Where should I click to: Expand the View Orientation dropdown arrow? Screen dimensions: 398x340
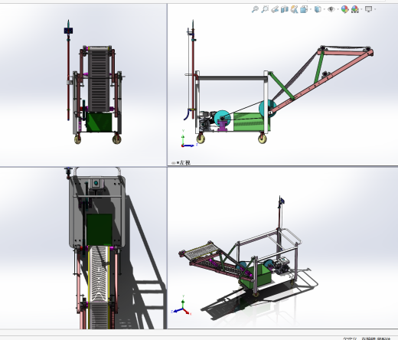(310, 9)
